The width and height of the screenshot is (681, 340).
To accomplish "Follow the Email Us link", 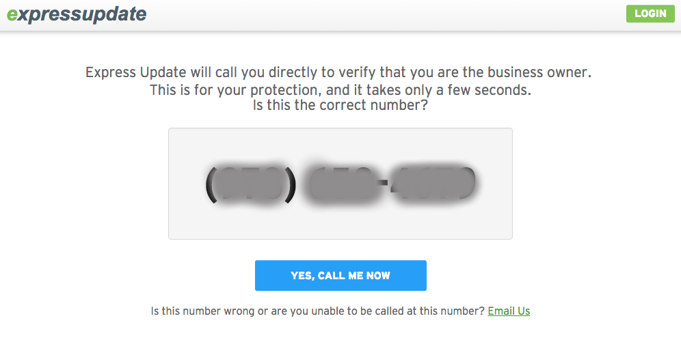I will pos(509,311).
